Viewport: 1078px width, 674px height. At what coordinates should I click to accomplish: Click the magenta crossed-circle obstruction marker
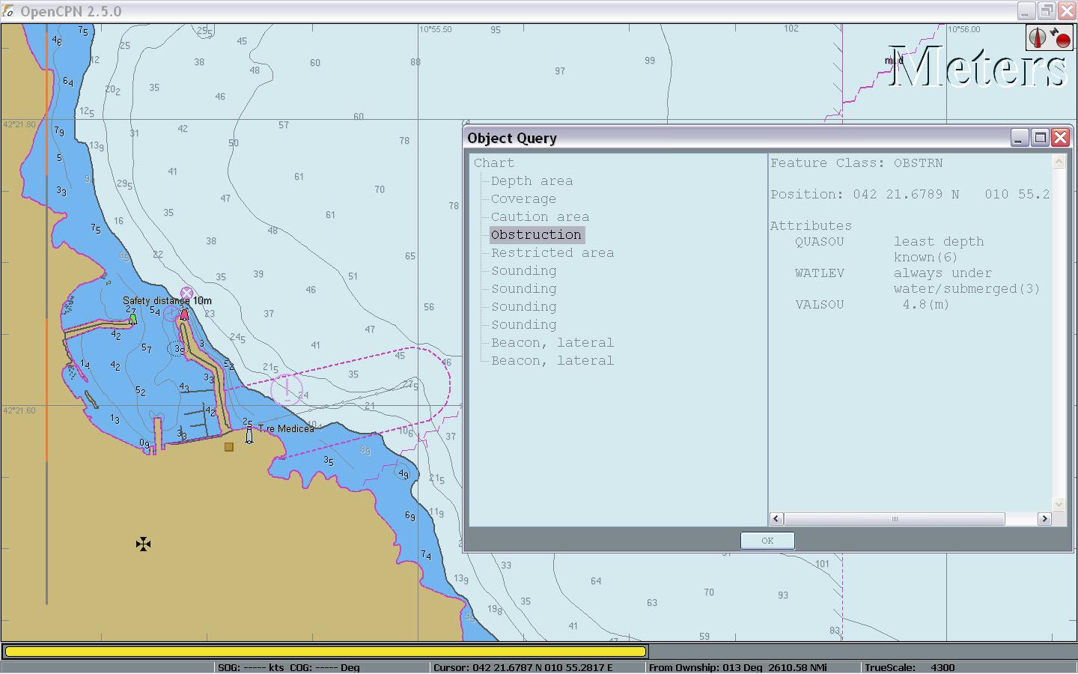tap(187, 294)
